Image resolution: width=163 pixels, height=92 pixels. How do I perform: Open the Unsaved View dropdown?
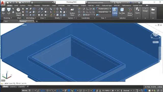coord(104,12)
